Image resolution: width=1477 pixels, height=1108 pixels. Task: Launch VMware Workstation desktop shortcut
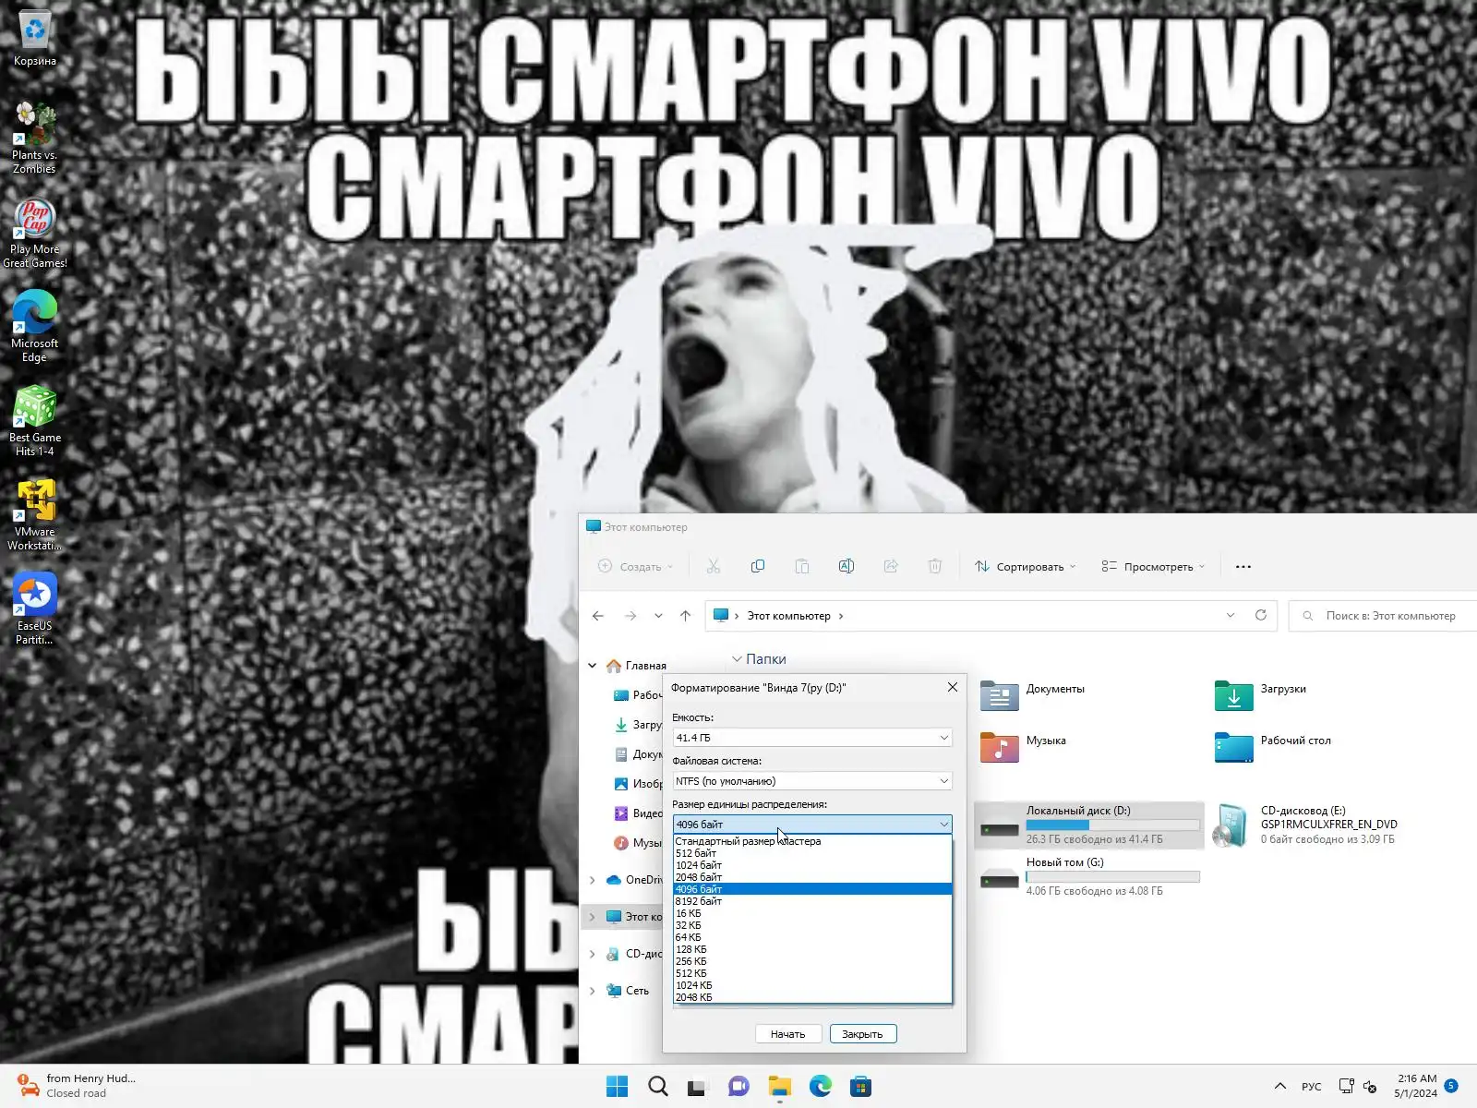pyautogui.click(x=34, y=515)
